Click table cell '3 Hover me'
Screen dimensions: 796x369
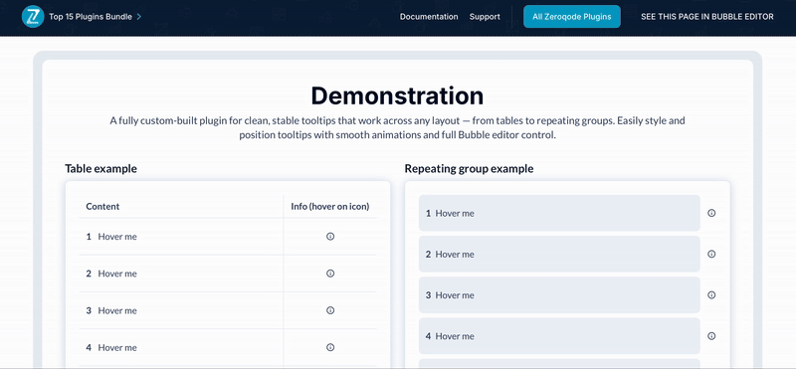click(x=181, y=310)
